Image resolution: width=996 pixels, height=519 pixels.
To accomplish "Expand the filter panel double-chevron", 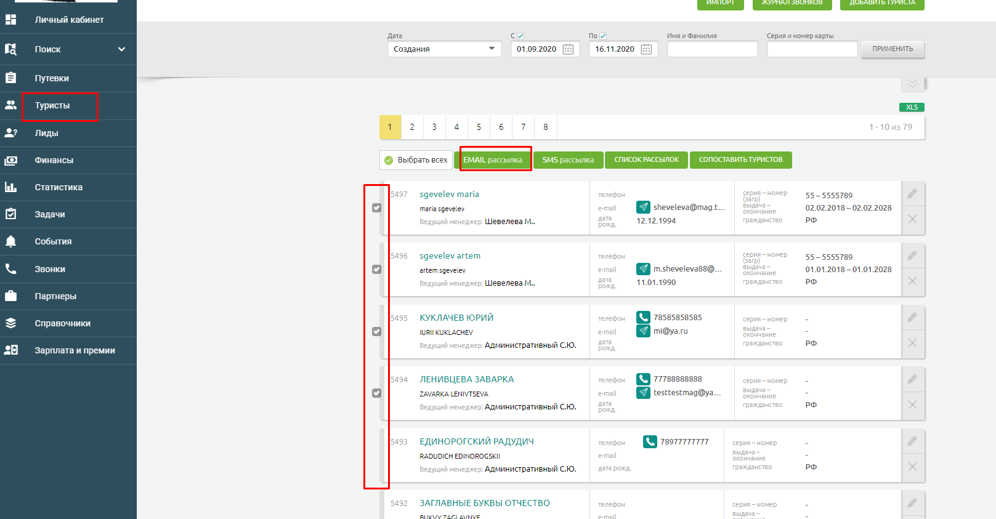I will point(912,84).
